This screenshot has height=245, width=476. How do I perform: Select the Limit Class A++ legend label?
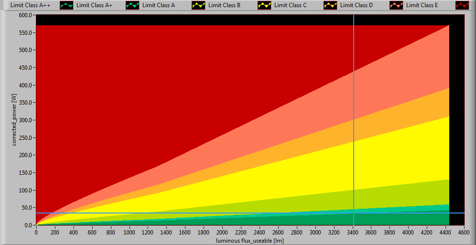(x=31, y=5)
